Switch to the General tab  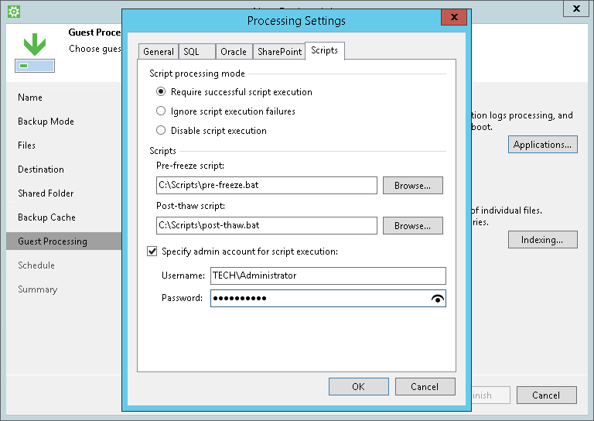point(159,52)
